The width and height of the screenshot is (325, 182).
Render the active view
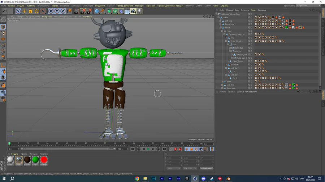point(77,11)
